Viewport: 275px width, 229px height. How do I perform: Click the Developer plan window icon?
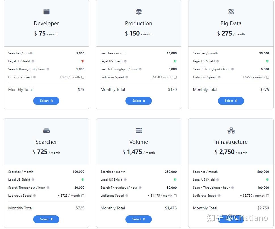click(46, 12)
